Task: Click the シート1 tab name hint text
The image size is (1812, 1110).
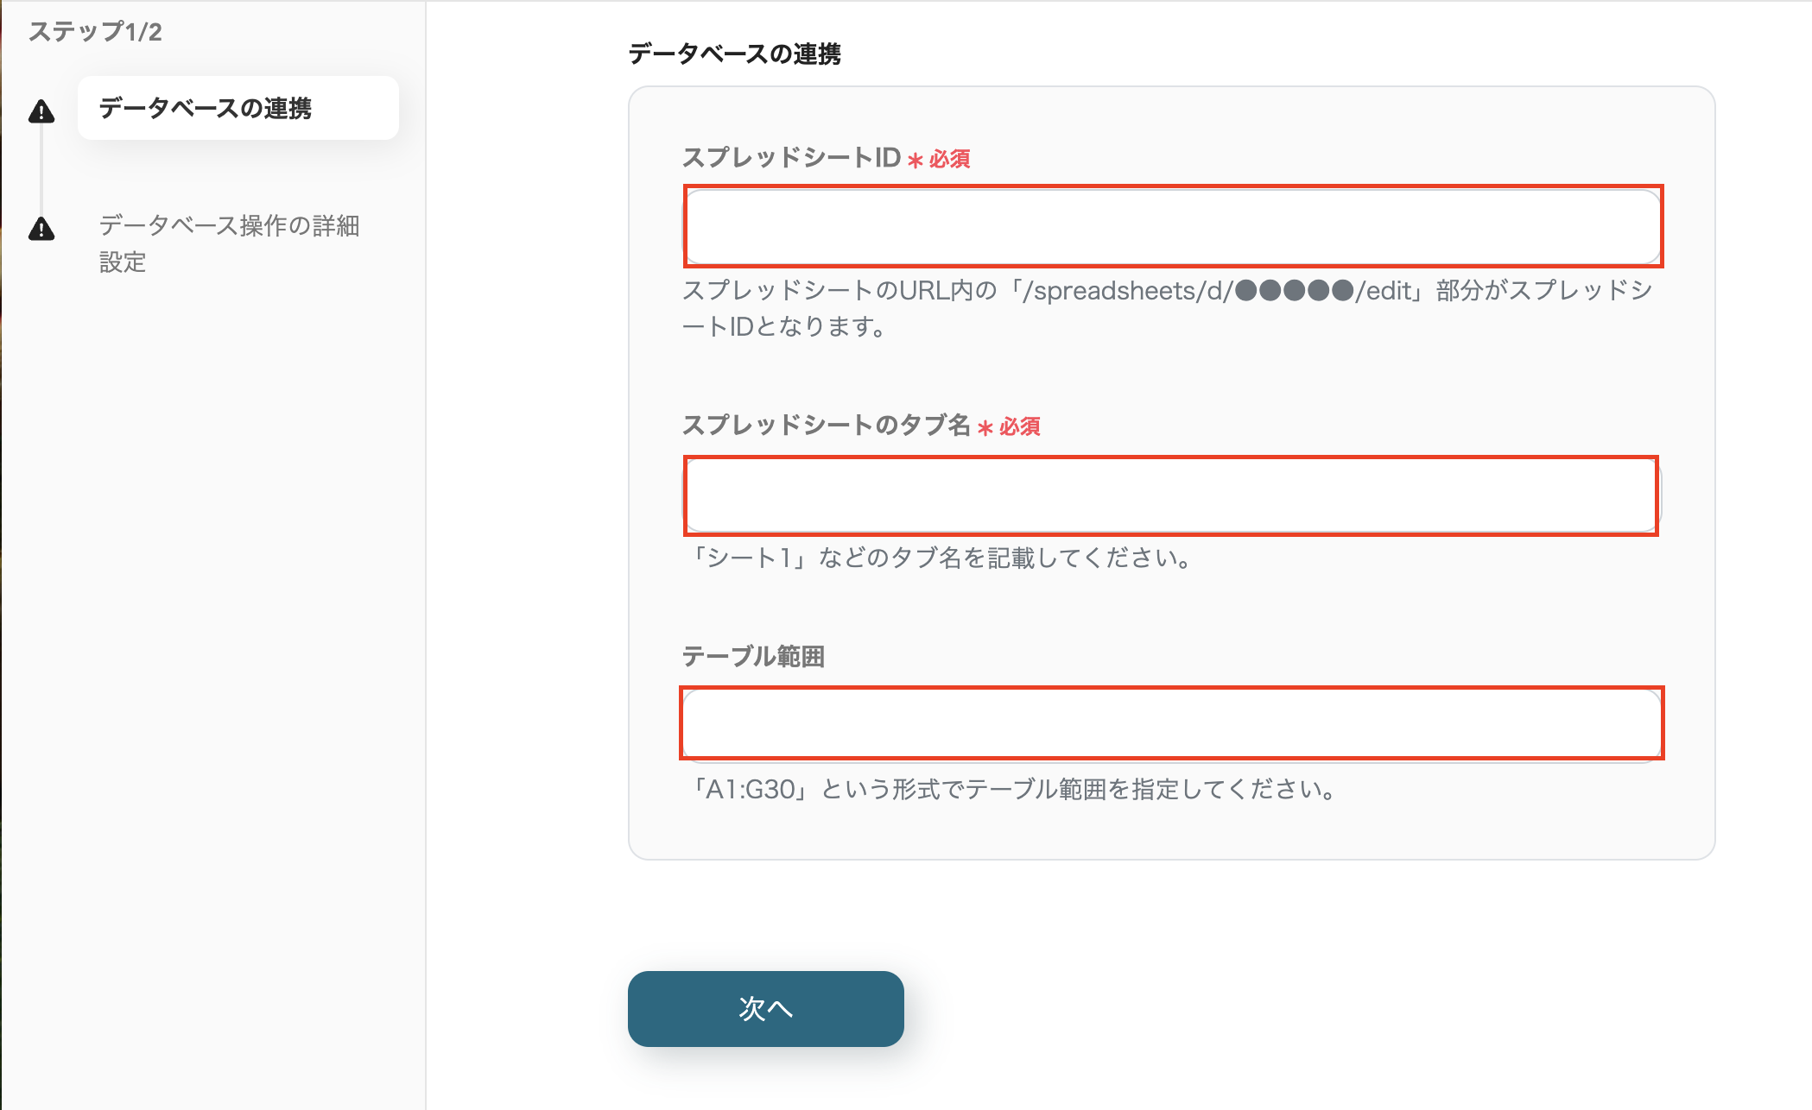Action: [941, 558]
